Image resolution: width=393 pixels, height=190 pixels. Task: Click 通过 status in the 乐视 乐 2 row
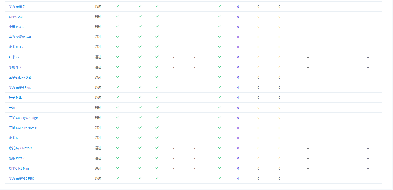pos(98,67)
